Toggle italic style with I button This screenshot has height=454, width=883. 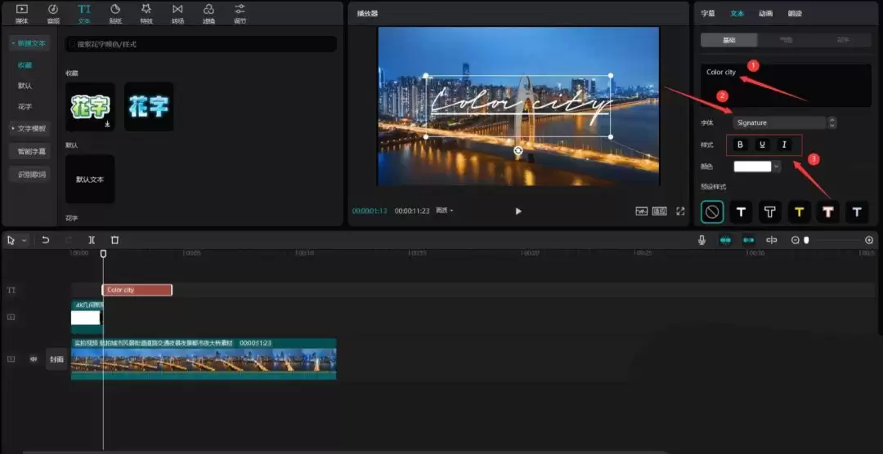click(x=784, y=145)
